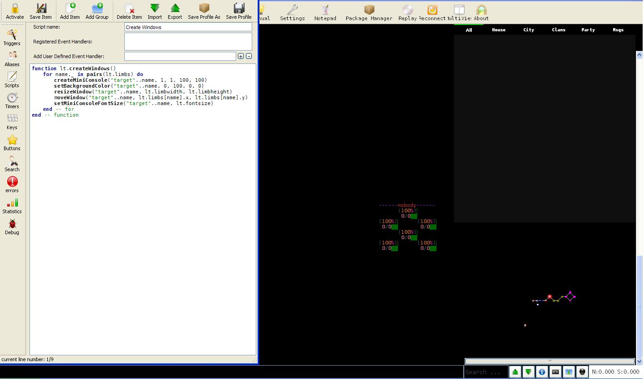Open the Search panel in sidebar
The image size is (644, 379).
point(12,164)
